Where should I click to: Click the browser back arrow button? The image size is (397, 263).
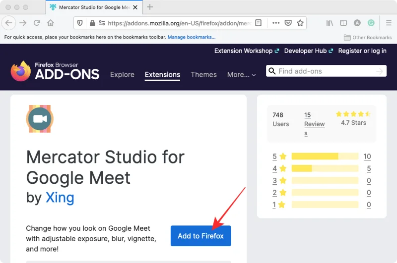coord(8,23)
